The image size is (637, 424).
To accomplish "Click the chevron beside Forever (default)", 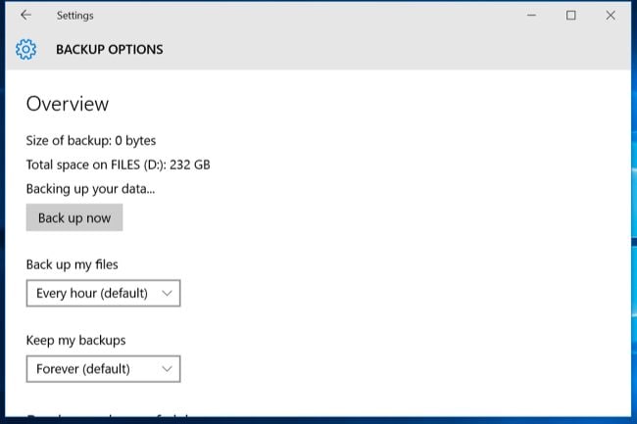I will [x=167, y=369].
